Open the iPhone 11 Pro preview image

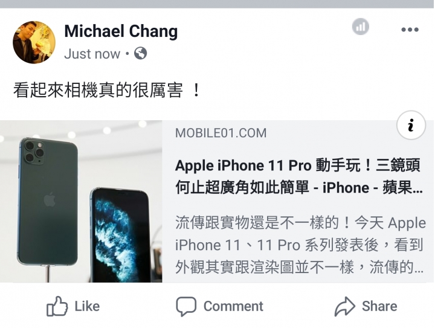click(81, 201)
